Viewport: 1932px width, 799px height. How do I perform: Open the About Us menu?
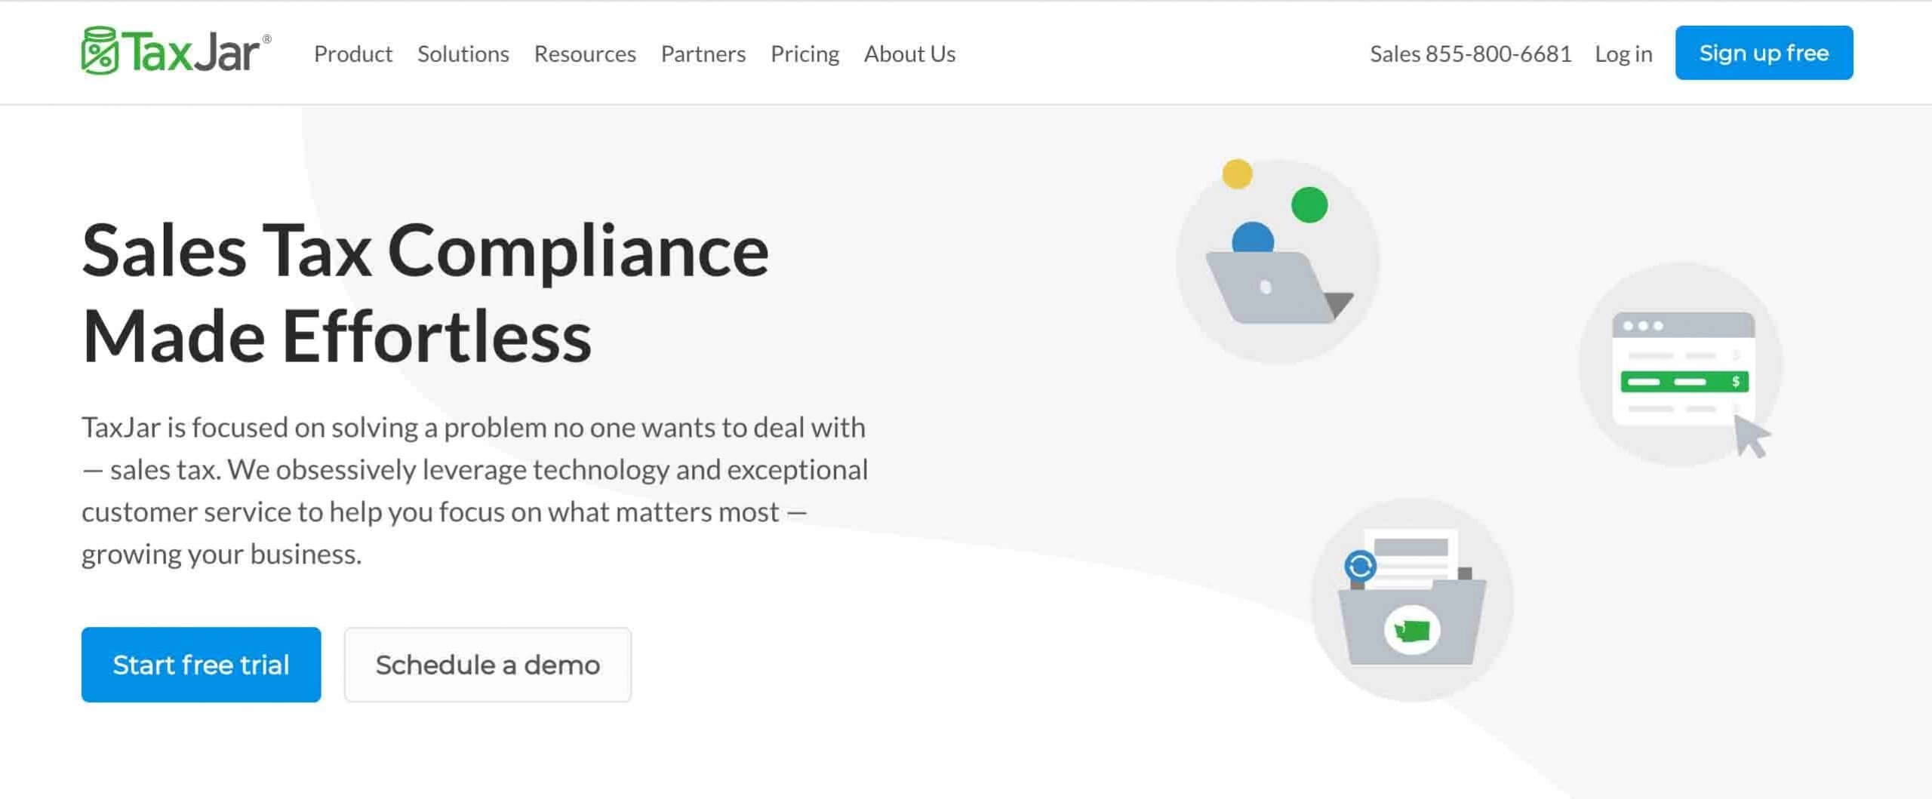(x=909, y=54)
